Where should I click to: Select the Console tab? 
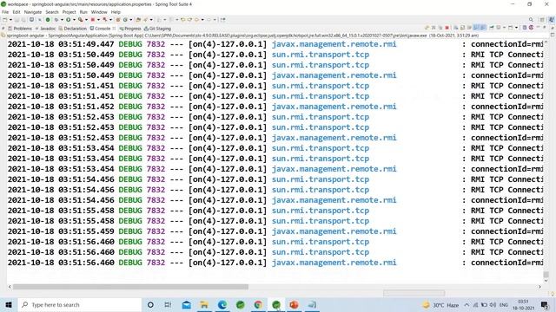[100, 29]
